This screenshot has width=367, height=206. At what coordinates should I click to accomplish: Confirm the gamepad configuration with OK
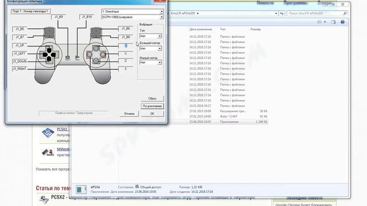152,114
